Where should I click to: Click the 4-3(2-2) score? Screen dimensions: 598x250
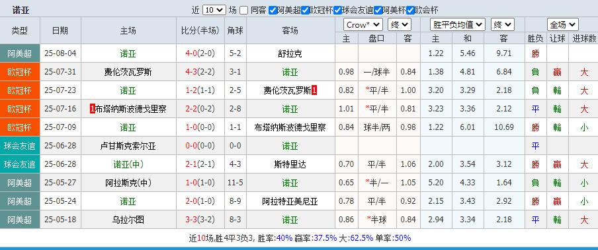[200, 72]
